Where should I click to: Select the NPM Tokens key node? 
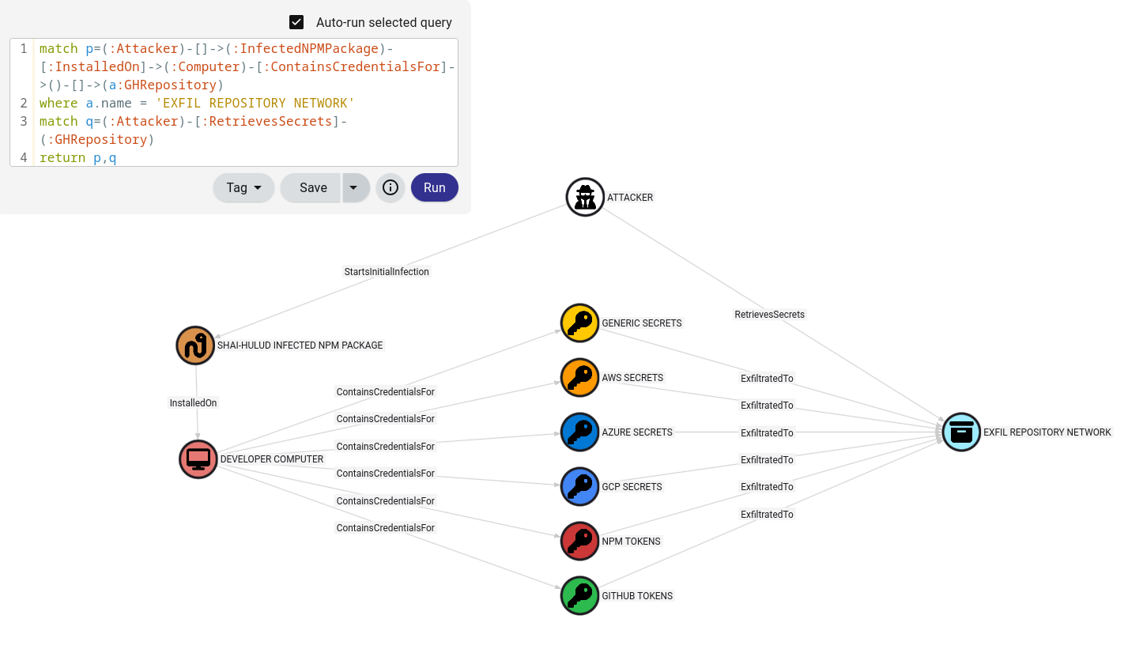click(580, 542)
